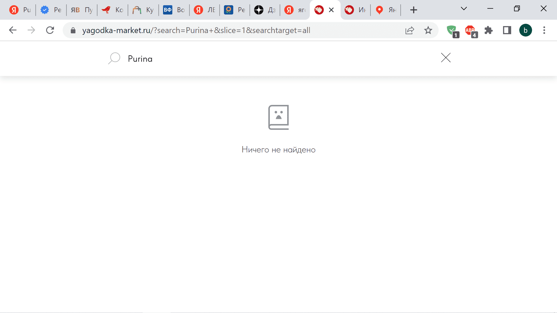Clear the search with the X icon
This screenshot has width=557, height=313.
pos(446,58)
